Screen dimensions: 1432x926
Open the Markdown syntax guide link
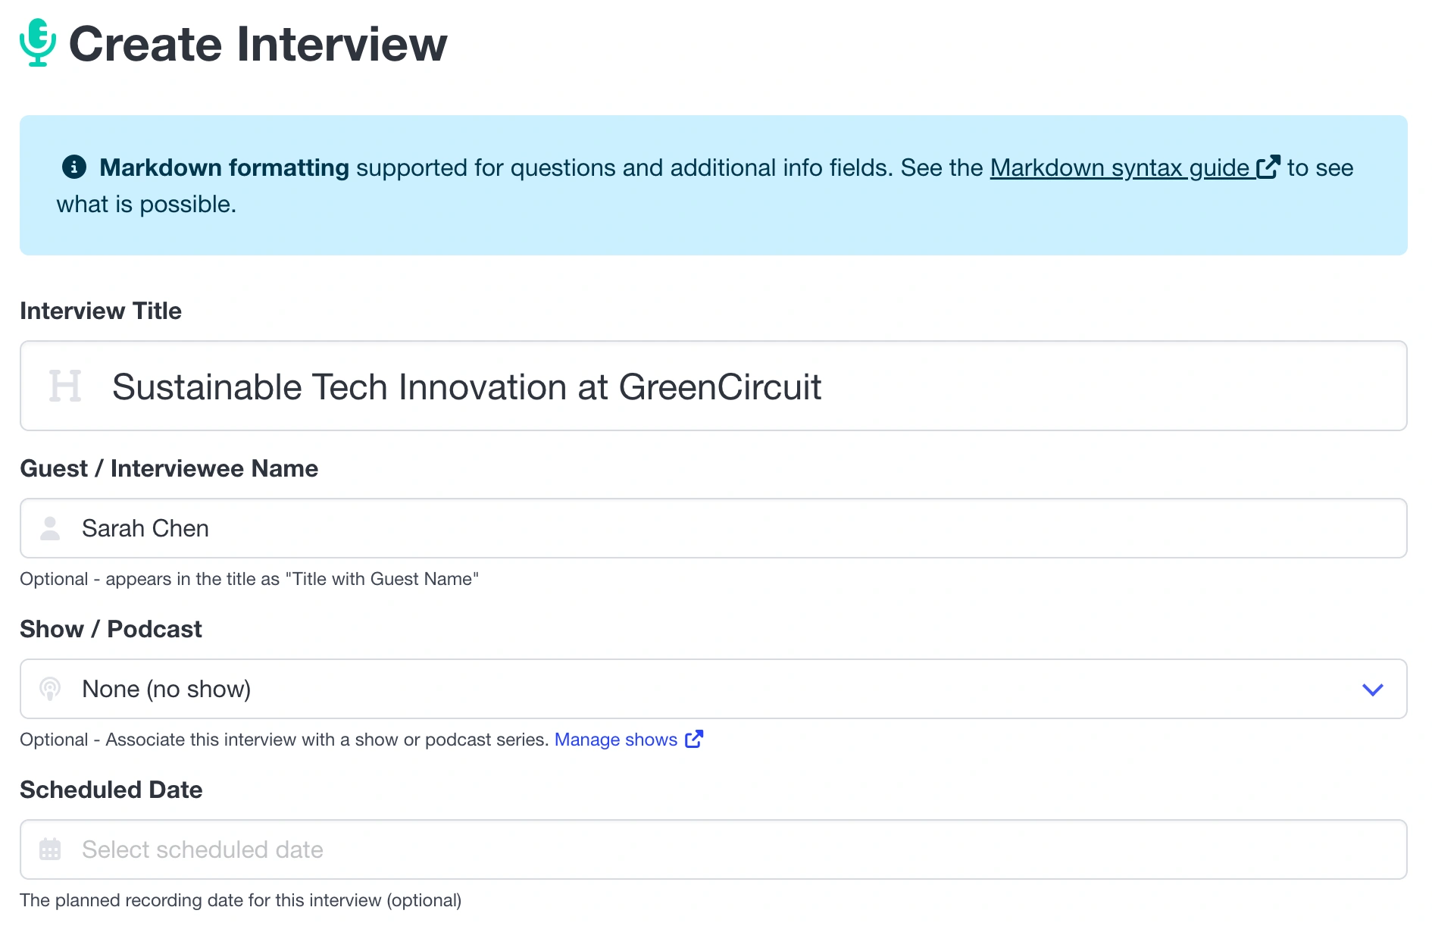coord(1119,167)
